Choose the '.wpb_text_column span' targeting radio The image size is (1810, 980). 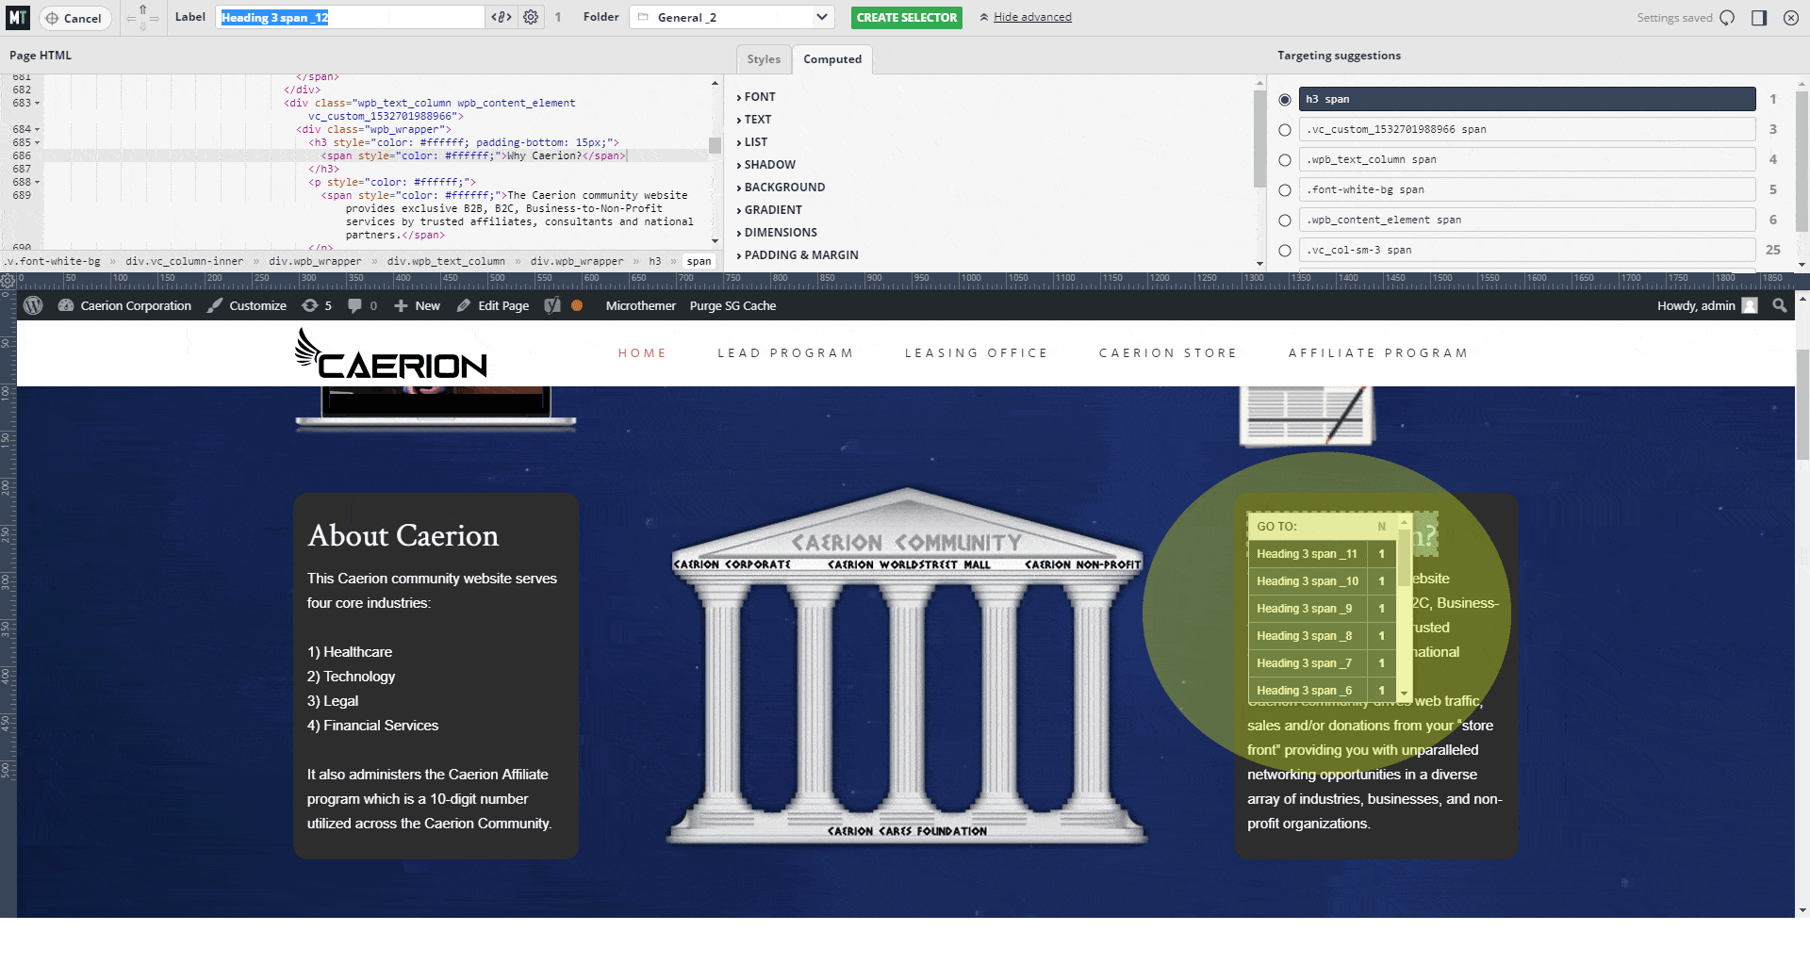(1284, 160)
